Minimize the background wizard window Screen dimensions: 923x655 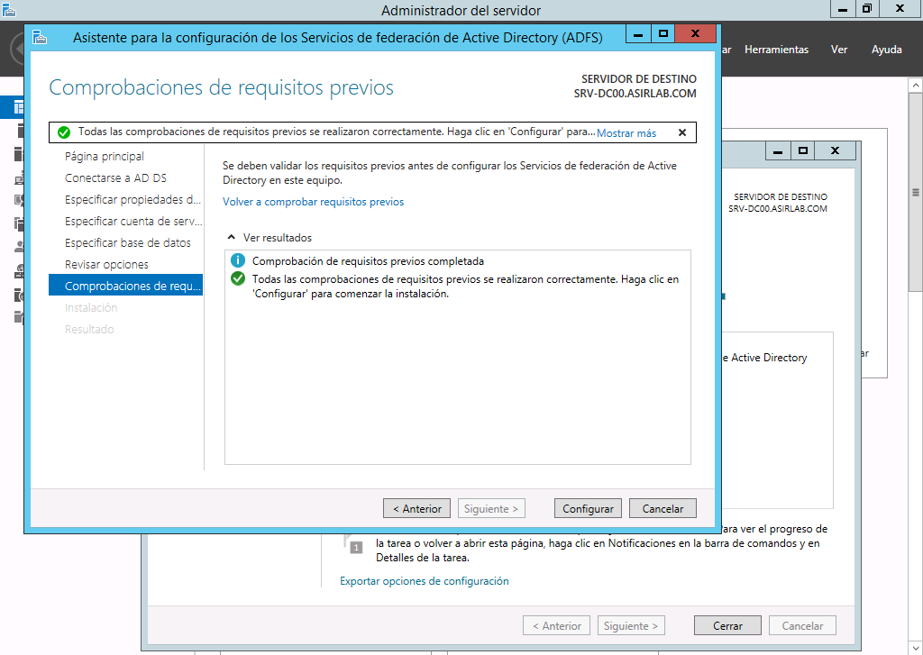point(778,150)
